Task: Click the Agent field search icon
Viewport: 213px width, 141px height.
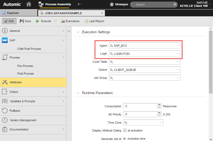Action: tap(111, 46)
